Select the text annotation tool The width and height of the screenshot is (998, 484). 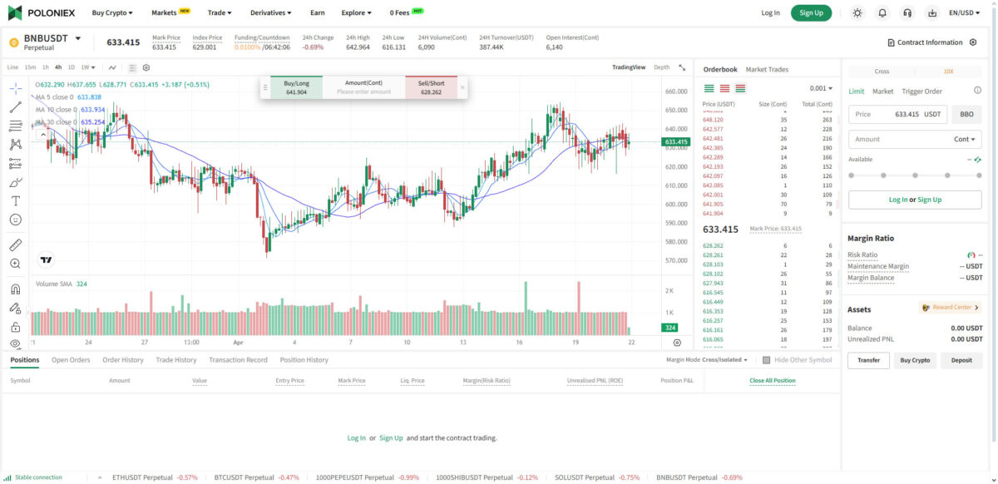click(15, 201)
